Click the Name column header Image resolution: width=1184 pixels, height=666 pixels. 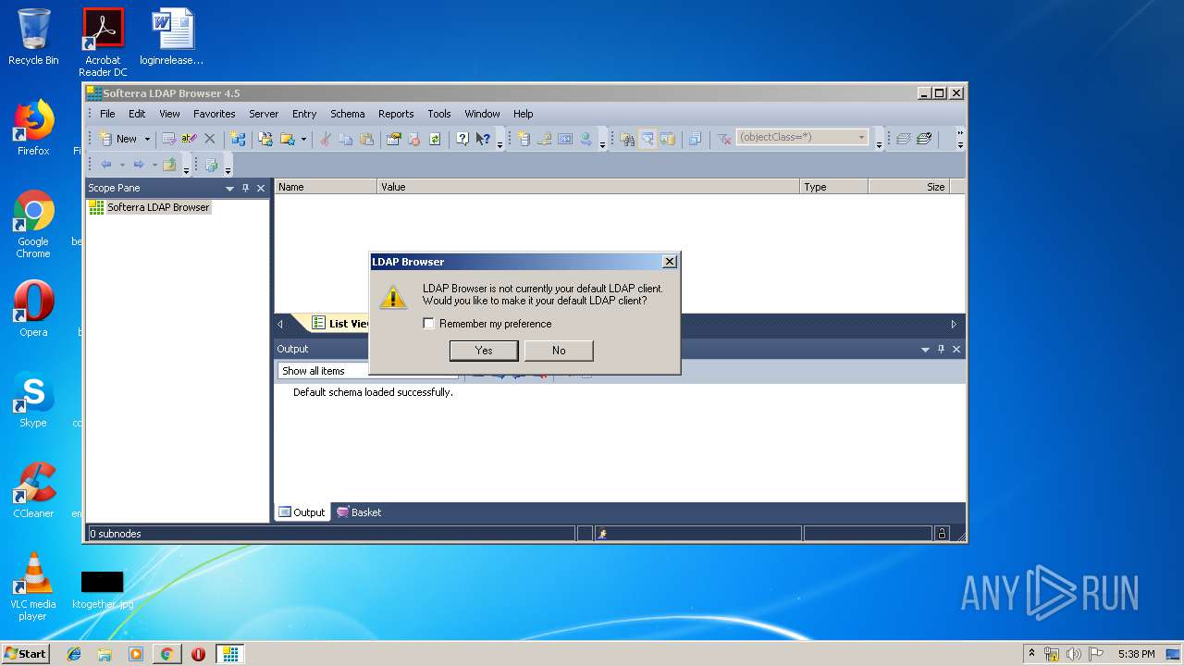tap(326, 187)
